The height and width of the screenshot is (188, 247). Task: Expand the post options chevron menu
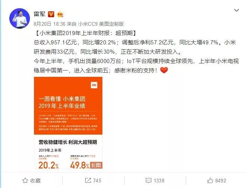(x=237, y=10)
